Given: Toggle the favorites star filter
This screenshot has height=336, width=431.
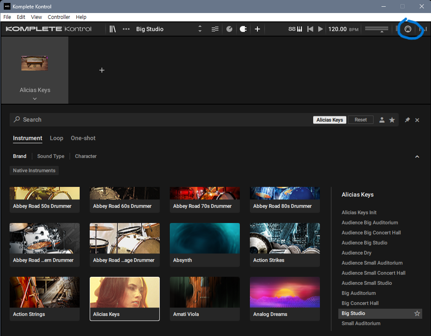Looking at the screenshot, I should pos(392,120).
